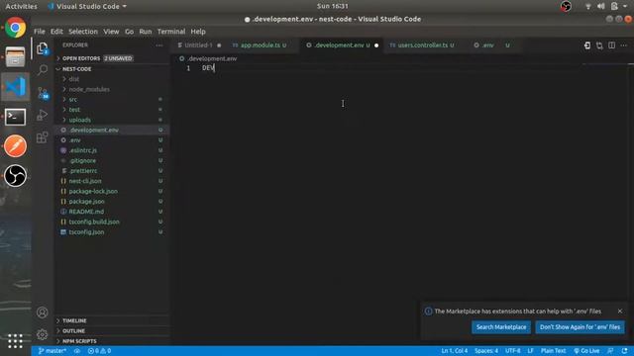The width and height of the screenshot is (634, 356).
Task: Click the master branch indicator in status bar
Action: pos(53,351)
